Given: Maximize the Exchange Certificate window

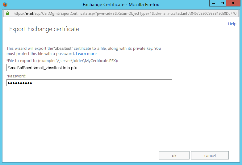Looking at the screenshot, I should pos(222,3).
